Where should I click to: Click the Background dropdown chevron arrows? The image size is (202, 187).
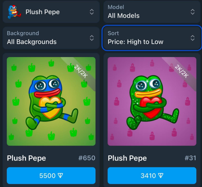(91, 38)
